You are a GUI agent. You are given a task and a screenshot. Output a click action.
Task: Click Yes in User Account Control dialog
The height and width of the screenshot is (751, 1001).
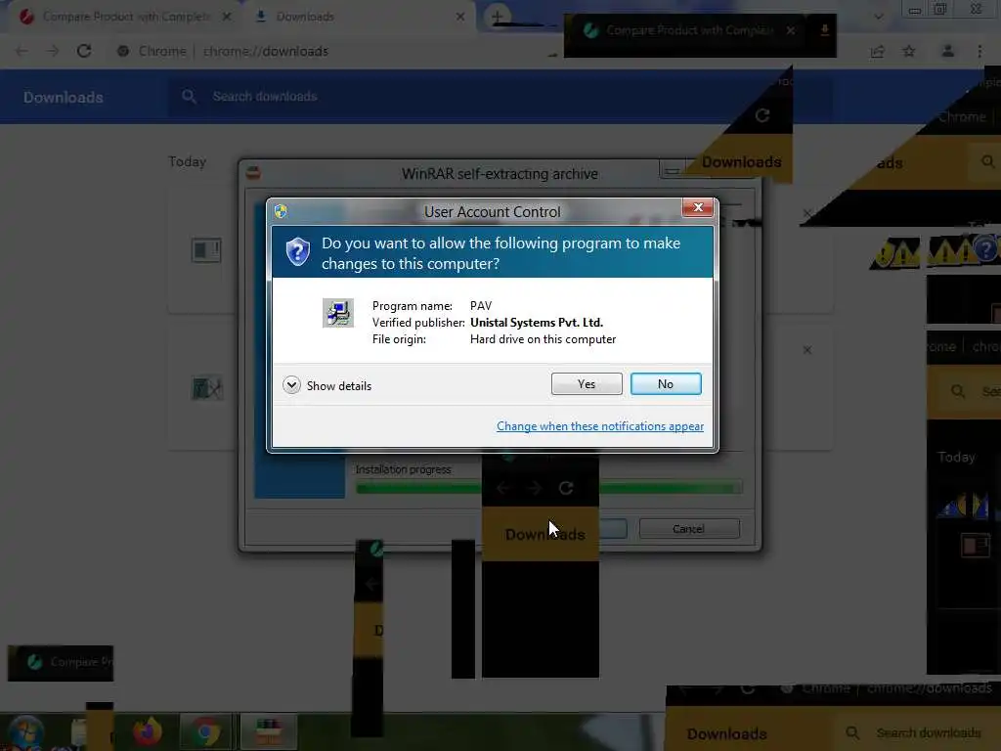coord(587,383)
